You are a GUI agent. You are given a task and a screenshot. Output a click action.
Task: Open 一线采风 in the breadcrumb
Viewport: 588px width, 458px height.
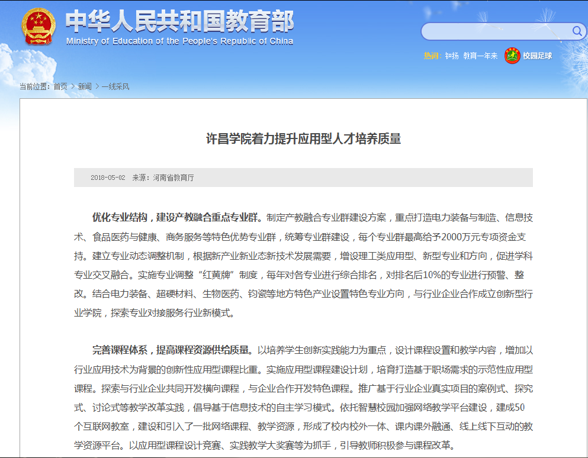(x=115, y=86)
